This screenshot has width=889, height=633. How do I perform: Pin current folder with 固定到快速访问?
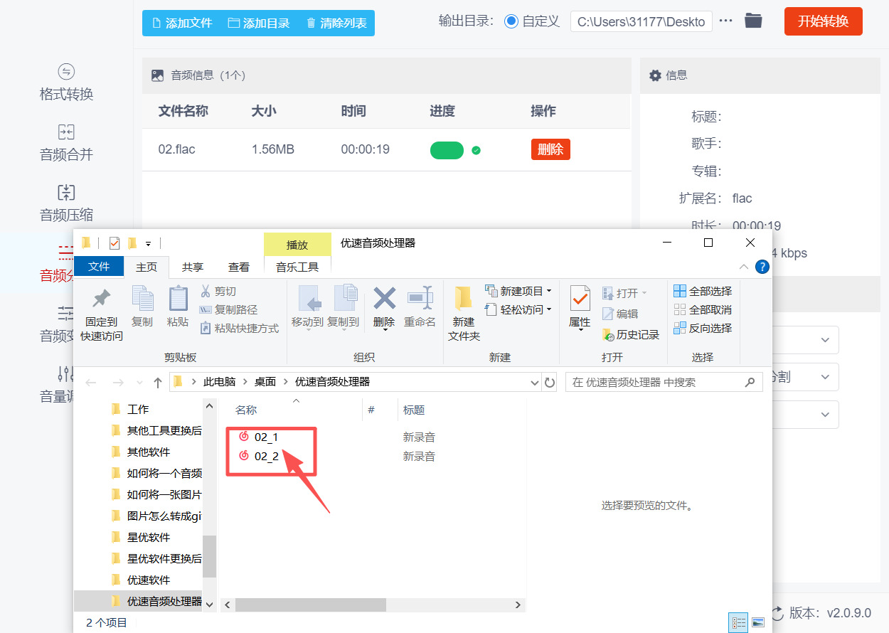coord(100,312)
